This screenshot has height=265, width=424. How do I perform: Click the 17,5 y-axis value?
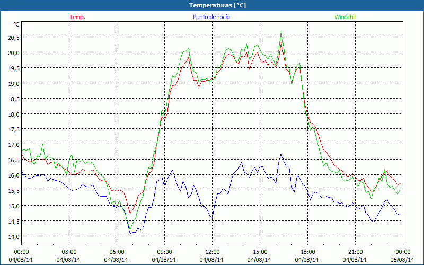tap(14, 129)
